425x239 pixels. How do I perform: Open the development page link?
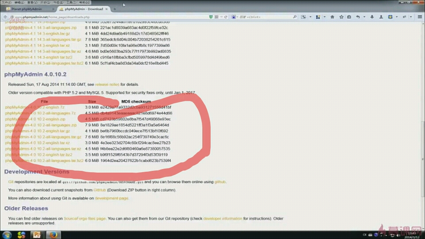point(112,198)
